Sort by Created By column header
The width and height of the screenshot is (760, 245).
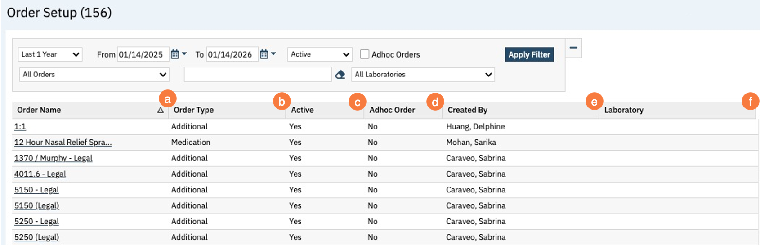point(467,110)
